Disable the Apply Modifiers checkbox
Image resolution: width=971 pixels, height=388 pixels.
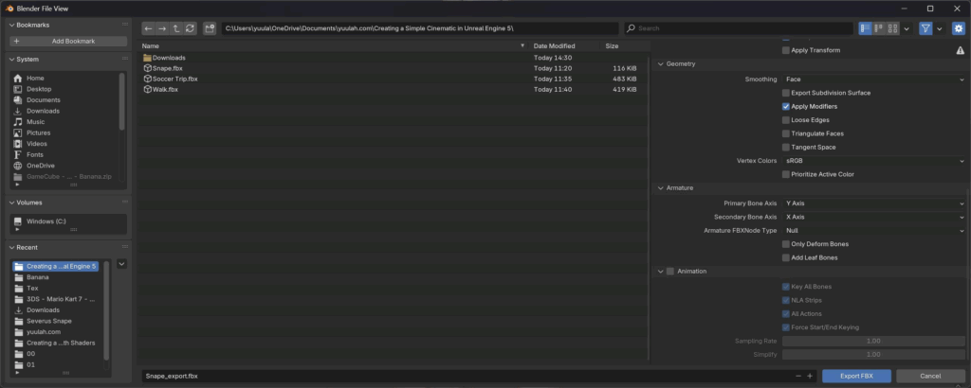tap(786, 107)
